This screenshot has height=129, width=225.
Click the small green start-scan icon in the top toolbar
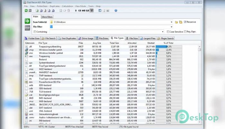[x=26, y=11]
